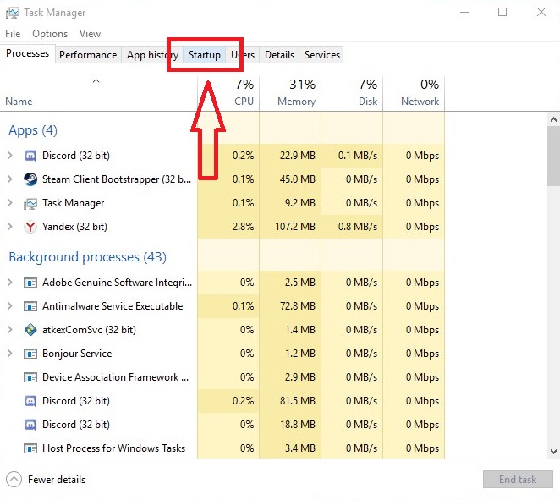
Task: Click Task Manager's 9.2 MB memory value
Action: click(x=300, y=203)
